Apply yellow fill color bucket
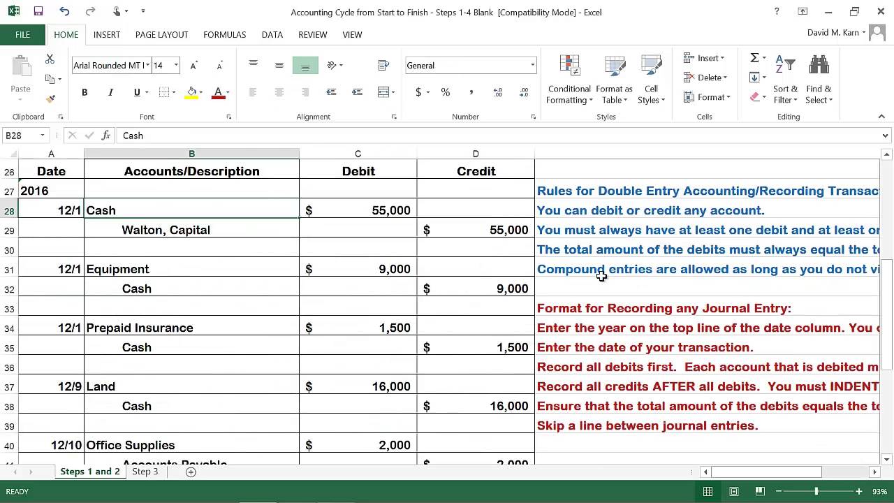 point(191,92)
